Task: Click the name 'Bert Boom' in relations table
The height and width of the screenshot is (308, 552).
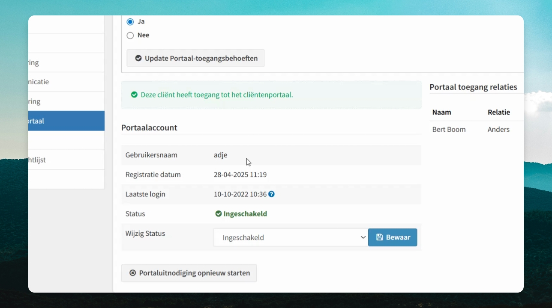Action: tap(449, 129)
